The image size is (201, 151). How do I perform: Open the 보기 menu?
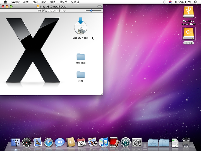pos(44,2)
